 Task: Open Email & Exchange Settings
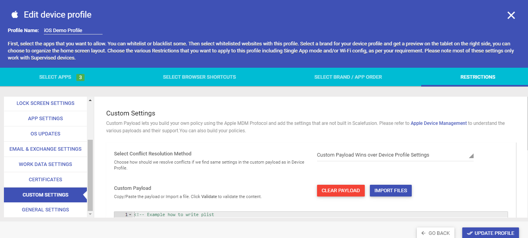pos(45,149)
